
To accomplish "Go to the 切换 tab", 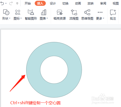I will pos(65,4).
